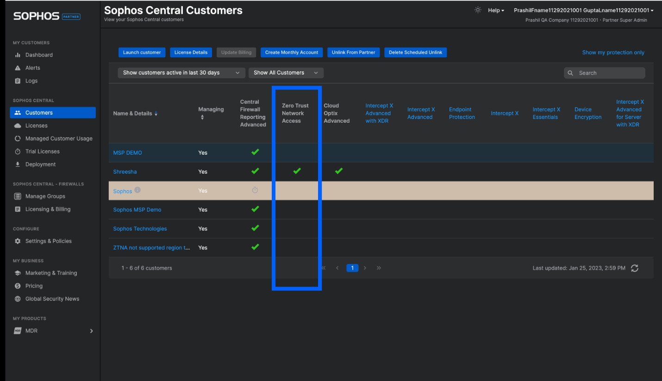
Task: Open the active-in-last-30-days filter dropdown
Action: click(x=181, y=73)
